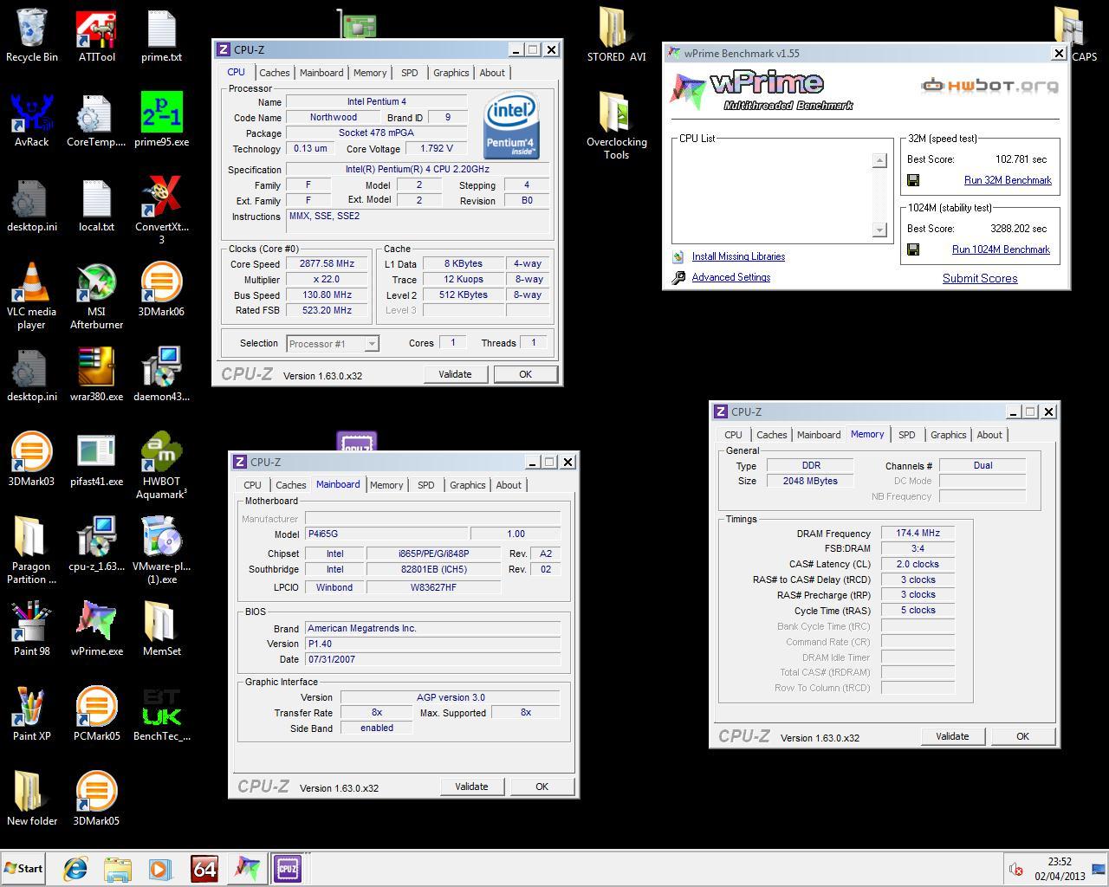Launch BenchTec UK desktop icon
1109x887 pixels.
tap(161, 715)
